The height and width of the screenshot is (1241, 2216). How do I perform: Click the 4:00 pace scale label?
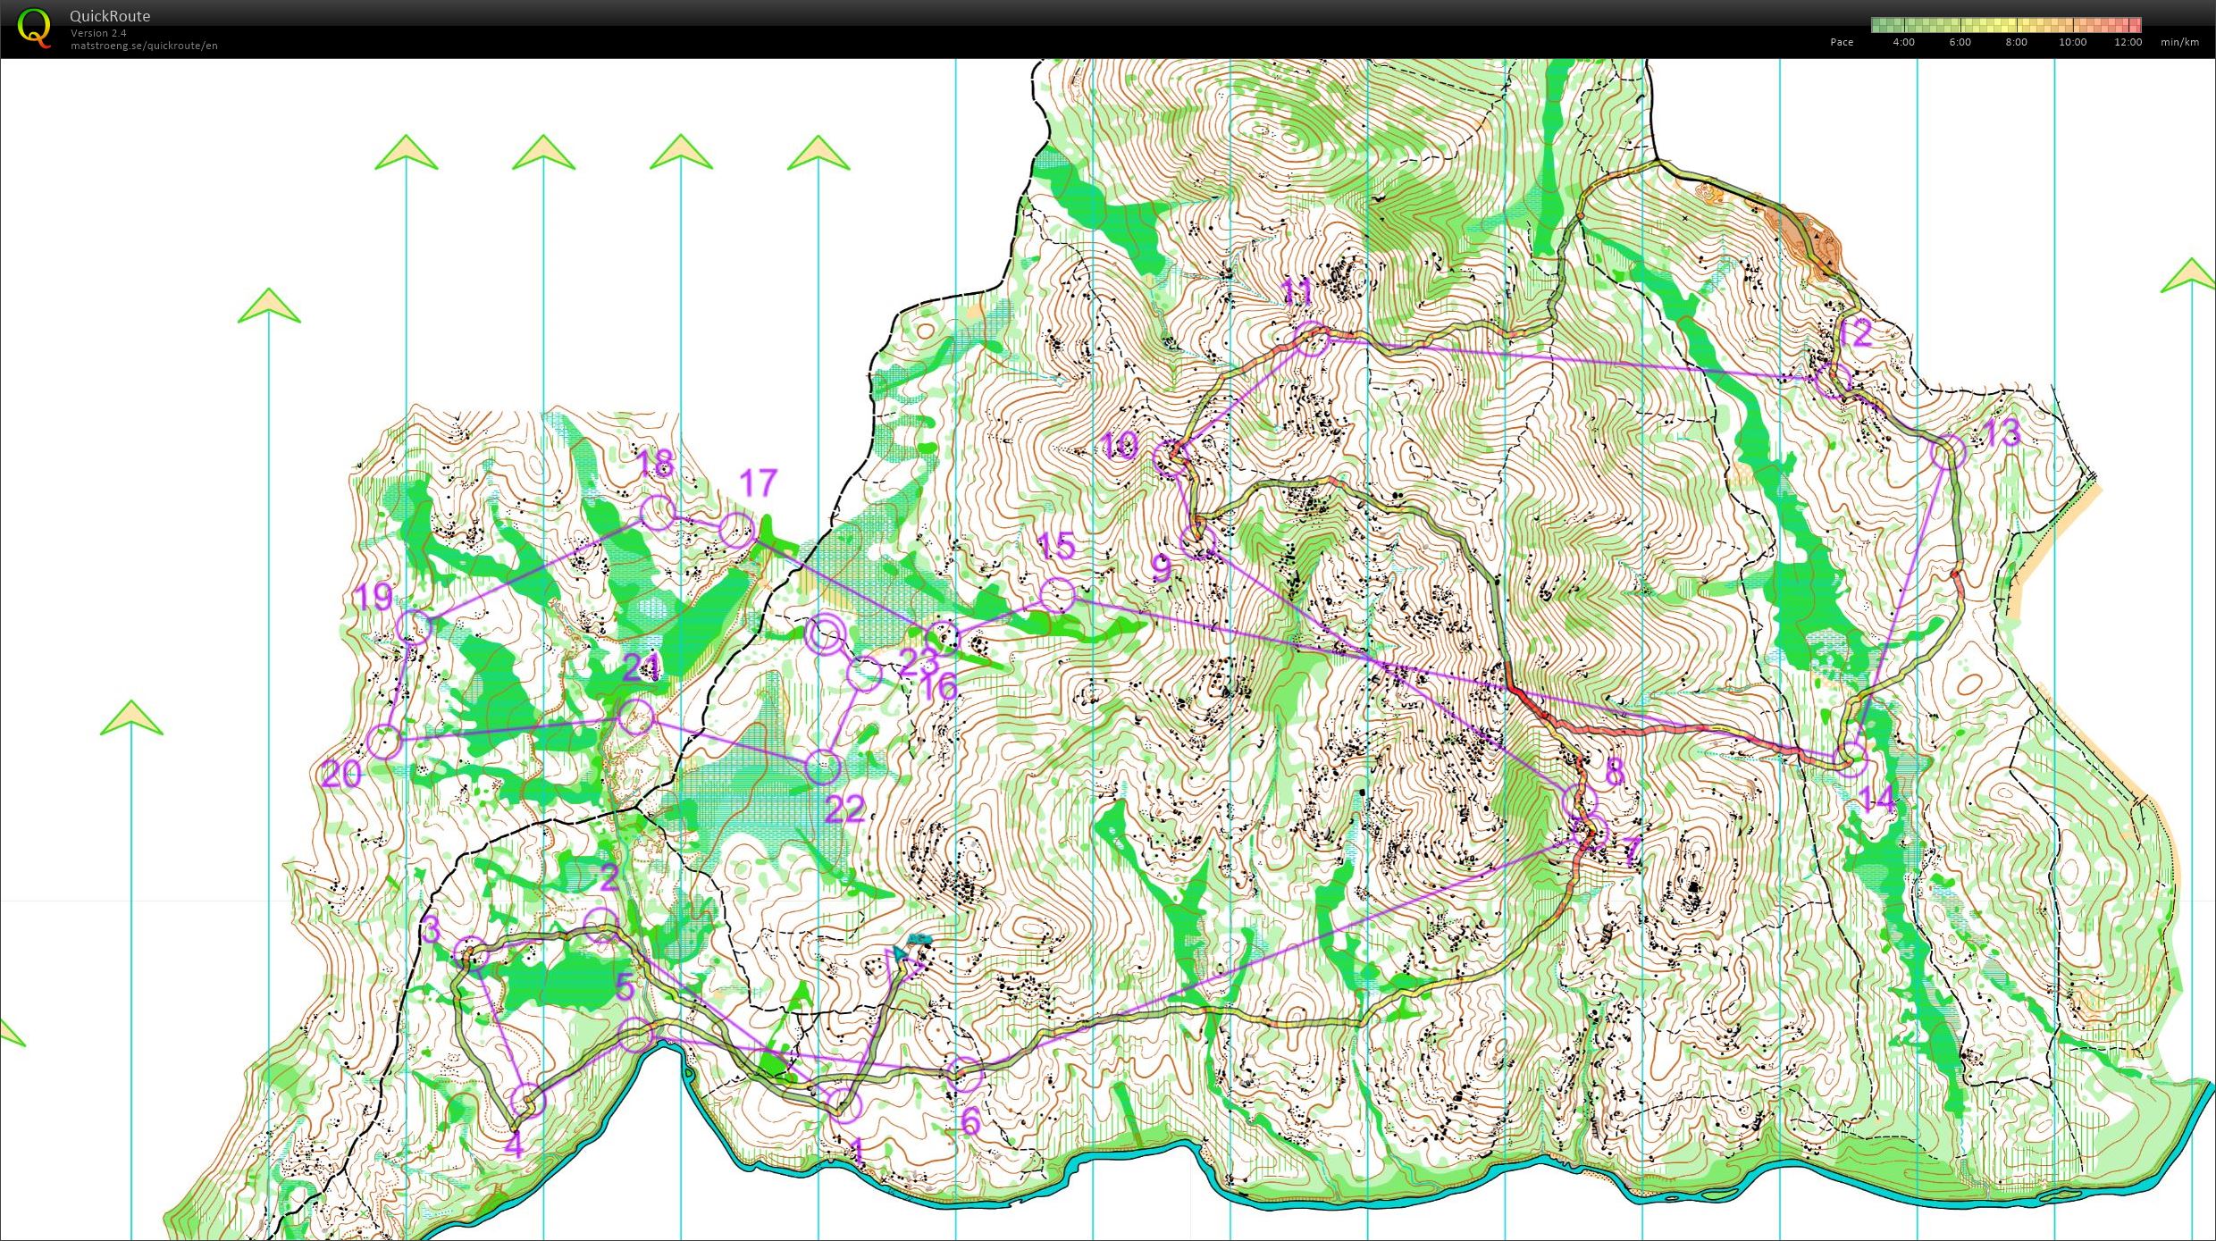[x=1903, y=42]
